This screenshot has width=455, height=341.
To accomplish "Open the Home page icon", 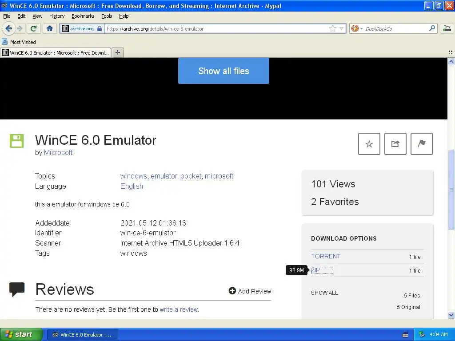I will click(50, 28).
